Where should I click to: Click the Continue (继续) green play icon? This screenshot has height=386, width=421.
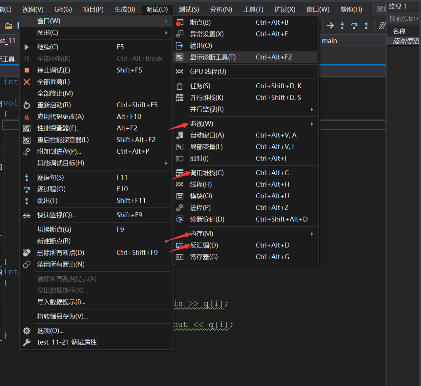click(x=26, y=47)
